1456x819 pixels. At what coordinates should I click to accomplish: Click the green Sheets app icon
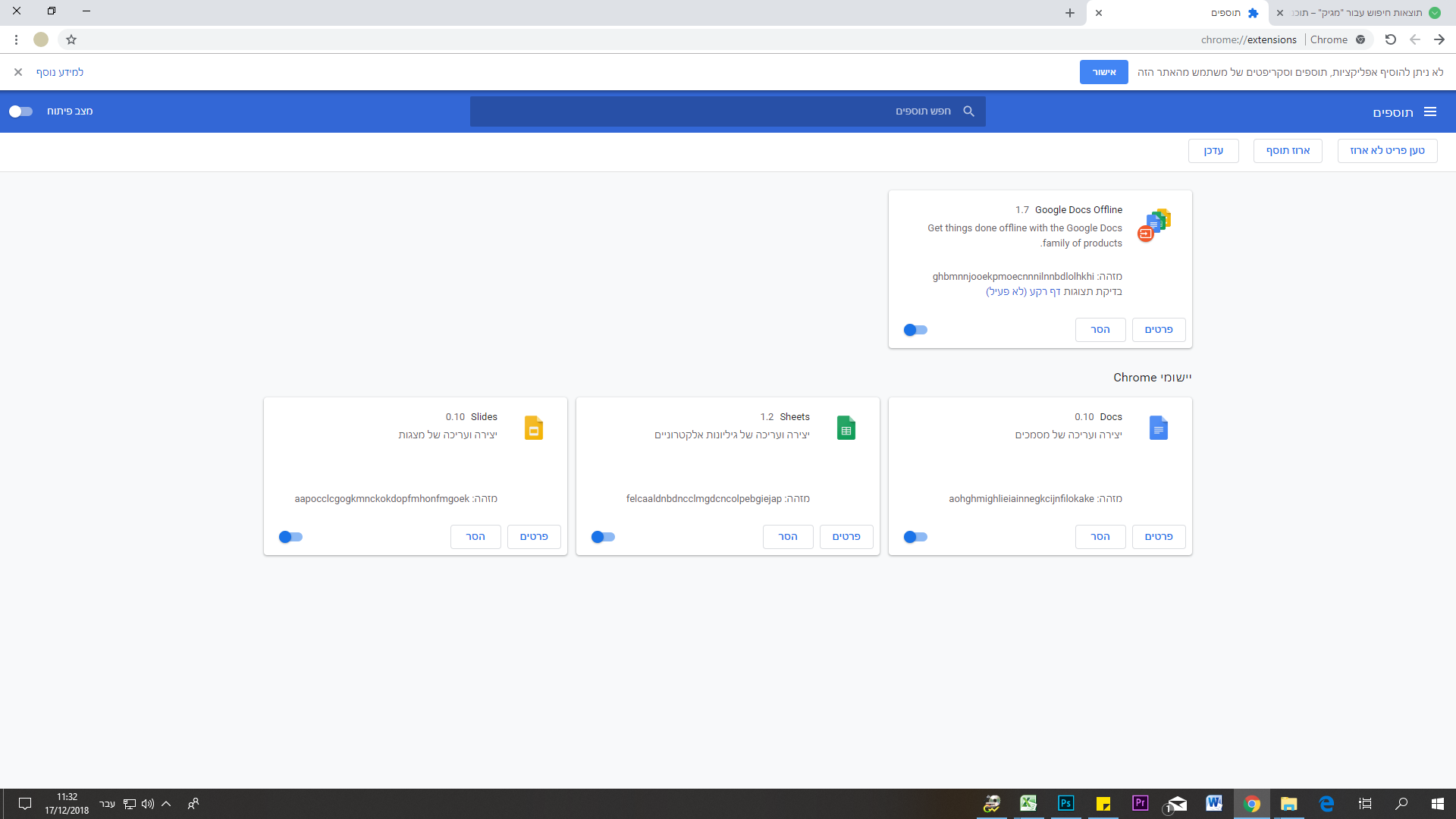coord(846,428)
